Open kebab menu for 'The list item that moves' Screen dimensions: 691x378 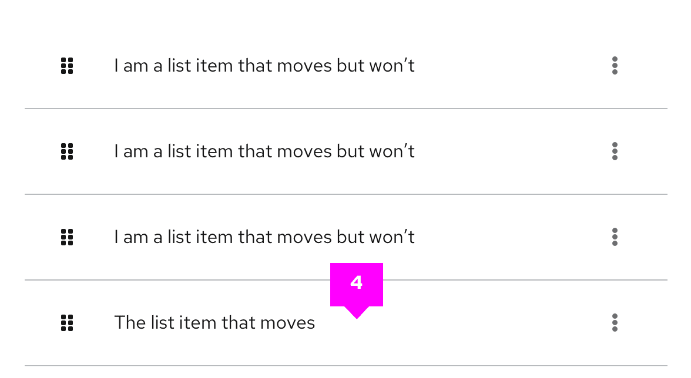tap(615, 323)
